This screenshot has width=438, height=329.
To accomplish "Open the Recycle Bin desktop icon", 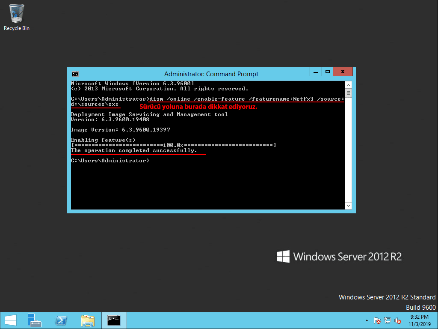I will [x=17, y=17].
